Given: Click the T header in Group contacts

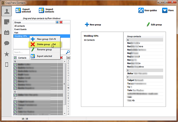Looking at the screenshot, I should click(x=145, y=77).
